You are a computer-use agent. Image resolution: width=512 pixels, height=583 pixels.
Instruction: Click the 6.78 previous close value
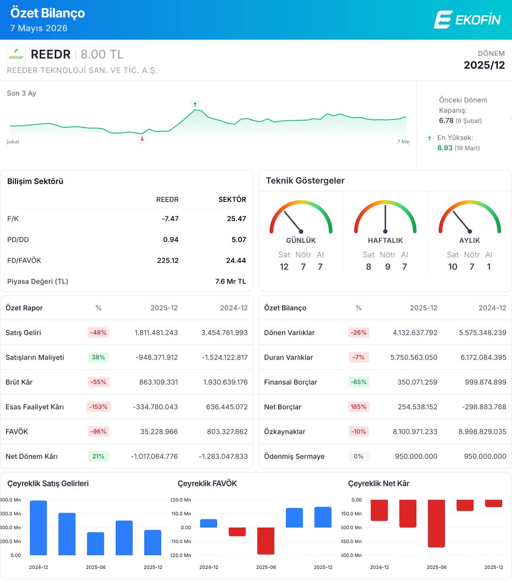tap(446, 120)
